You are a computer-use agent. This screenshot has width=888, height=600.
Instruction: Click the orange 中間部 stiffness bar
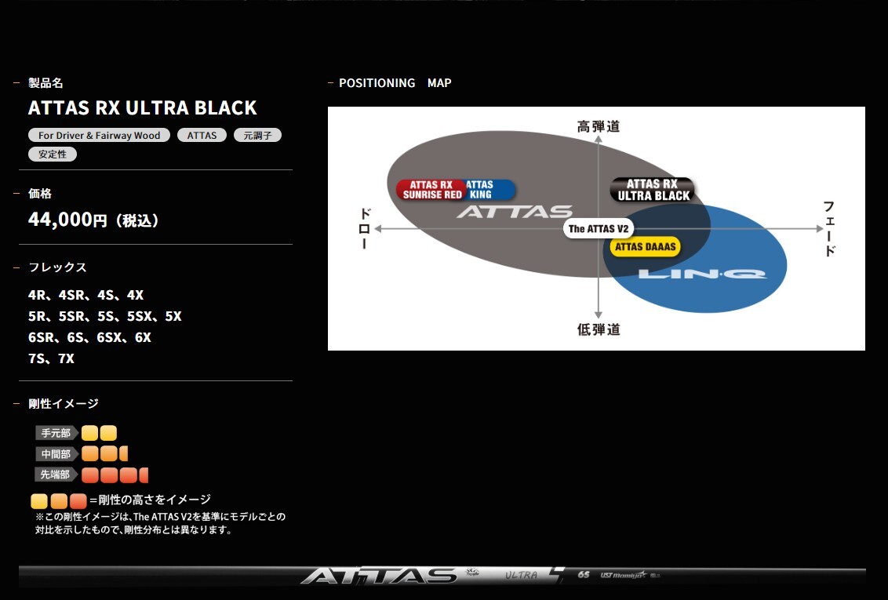105,453
